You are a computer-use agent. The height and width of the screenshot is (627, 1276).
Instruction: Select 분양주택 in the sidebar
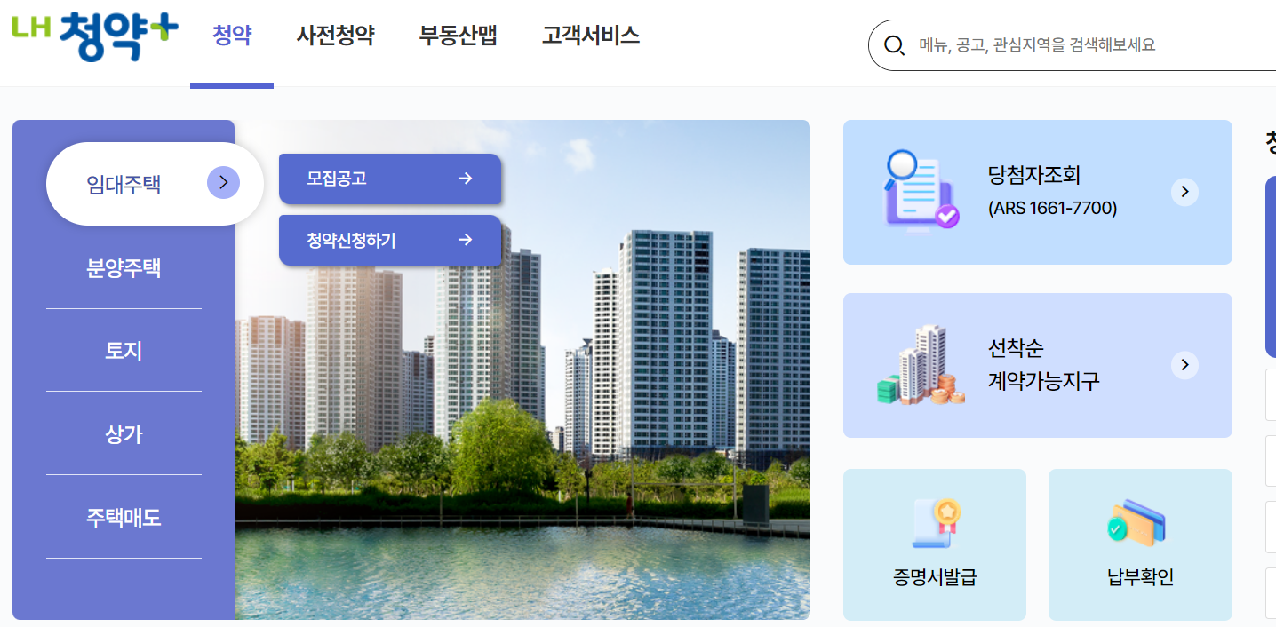[124, 268]
